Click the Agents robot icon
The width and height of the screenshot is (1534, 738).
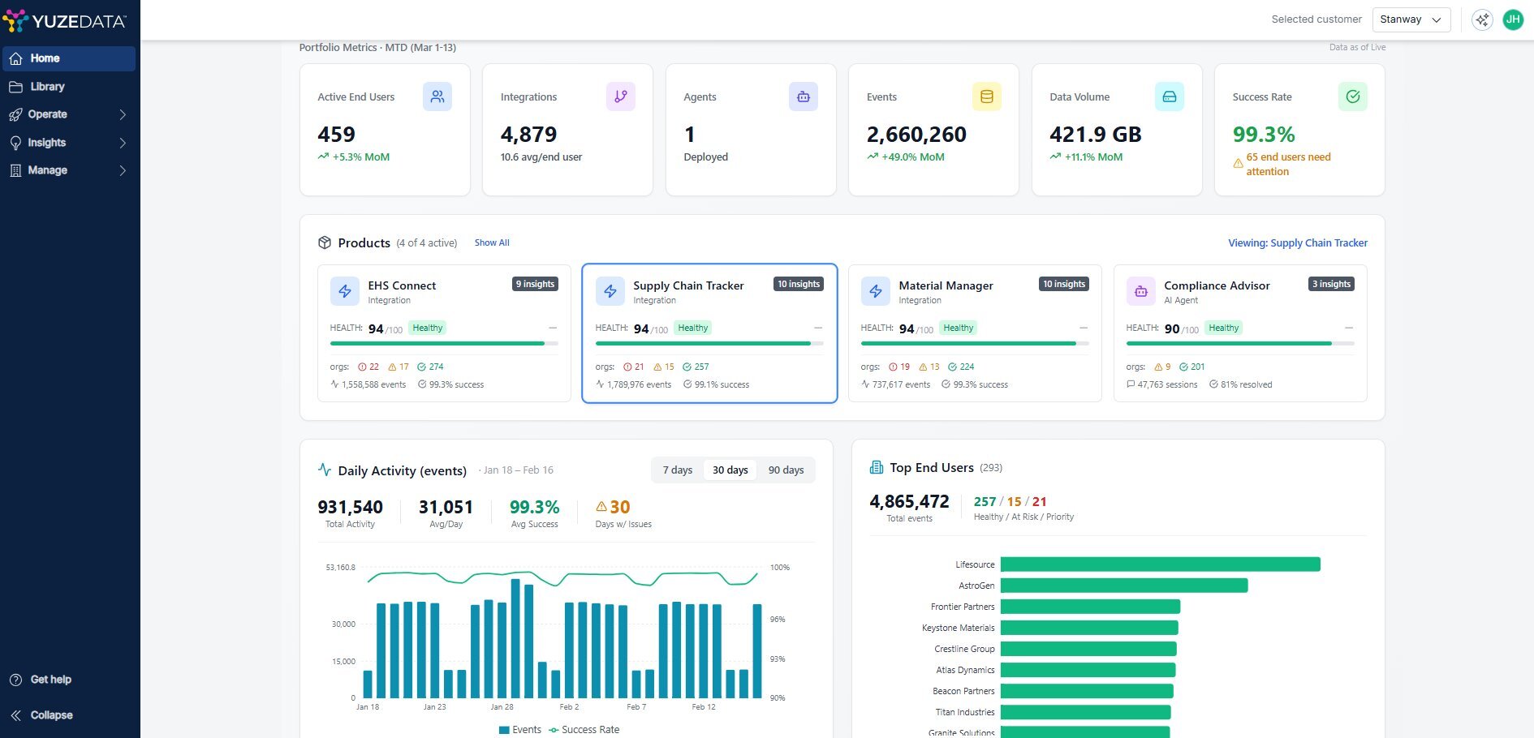(x=803, y=97)
